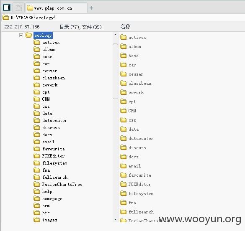Viewport: 245px width, 231px height.
Task: Click the ceuser folder icon in tree
Action: click(37, 71)
